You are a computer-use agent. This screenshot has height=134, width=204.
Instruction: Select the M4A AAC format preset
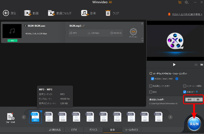[49, 117]
